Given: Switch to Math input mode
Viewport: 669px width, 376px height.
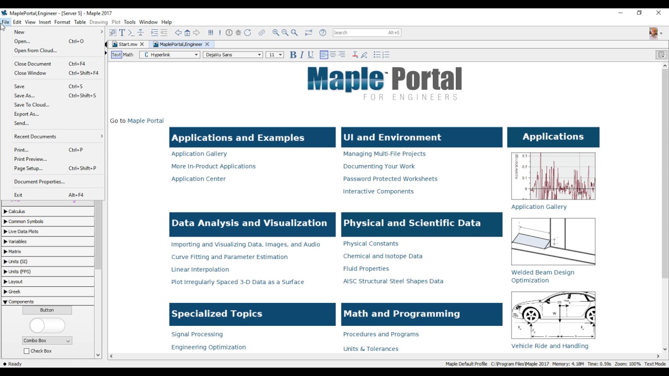Looking at the screenshot, I should click(x=128, y=54).
